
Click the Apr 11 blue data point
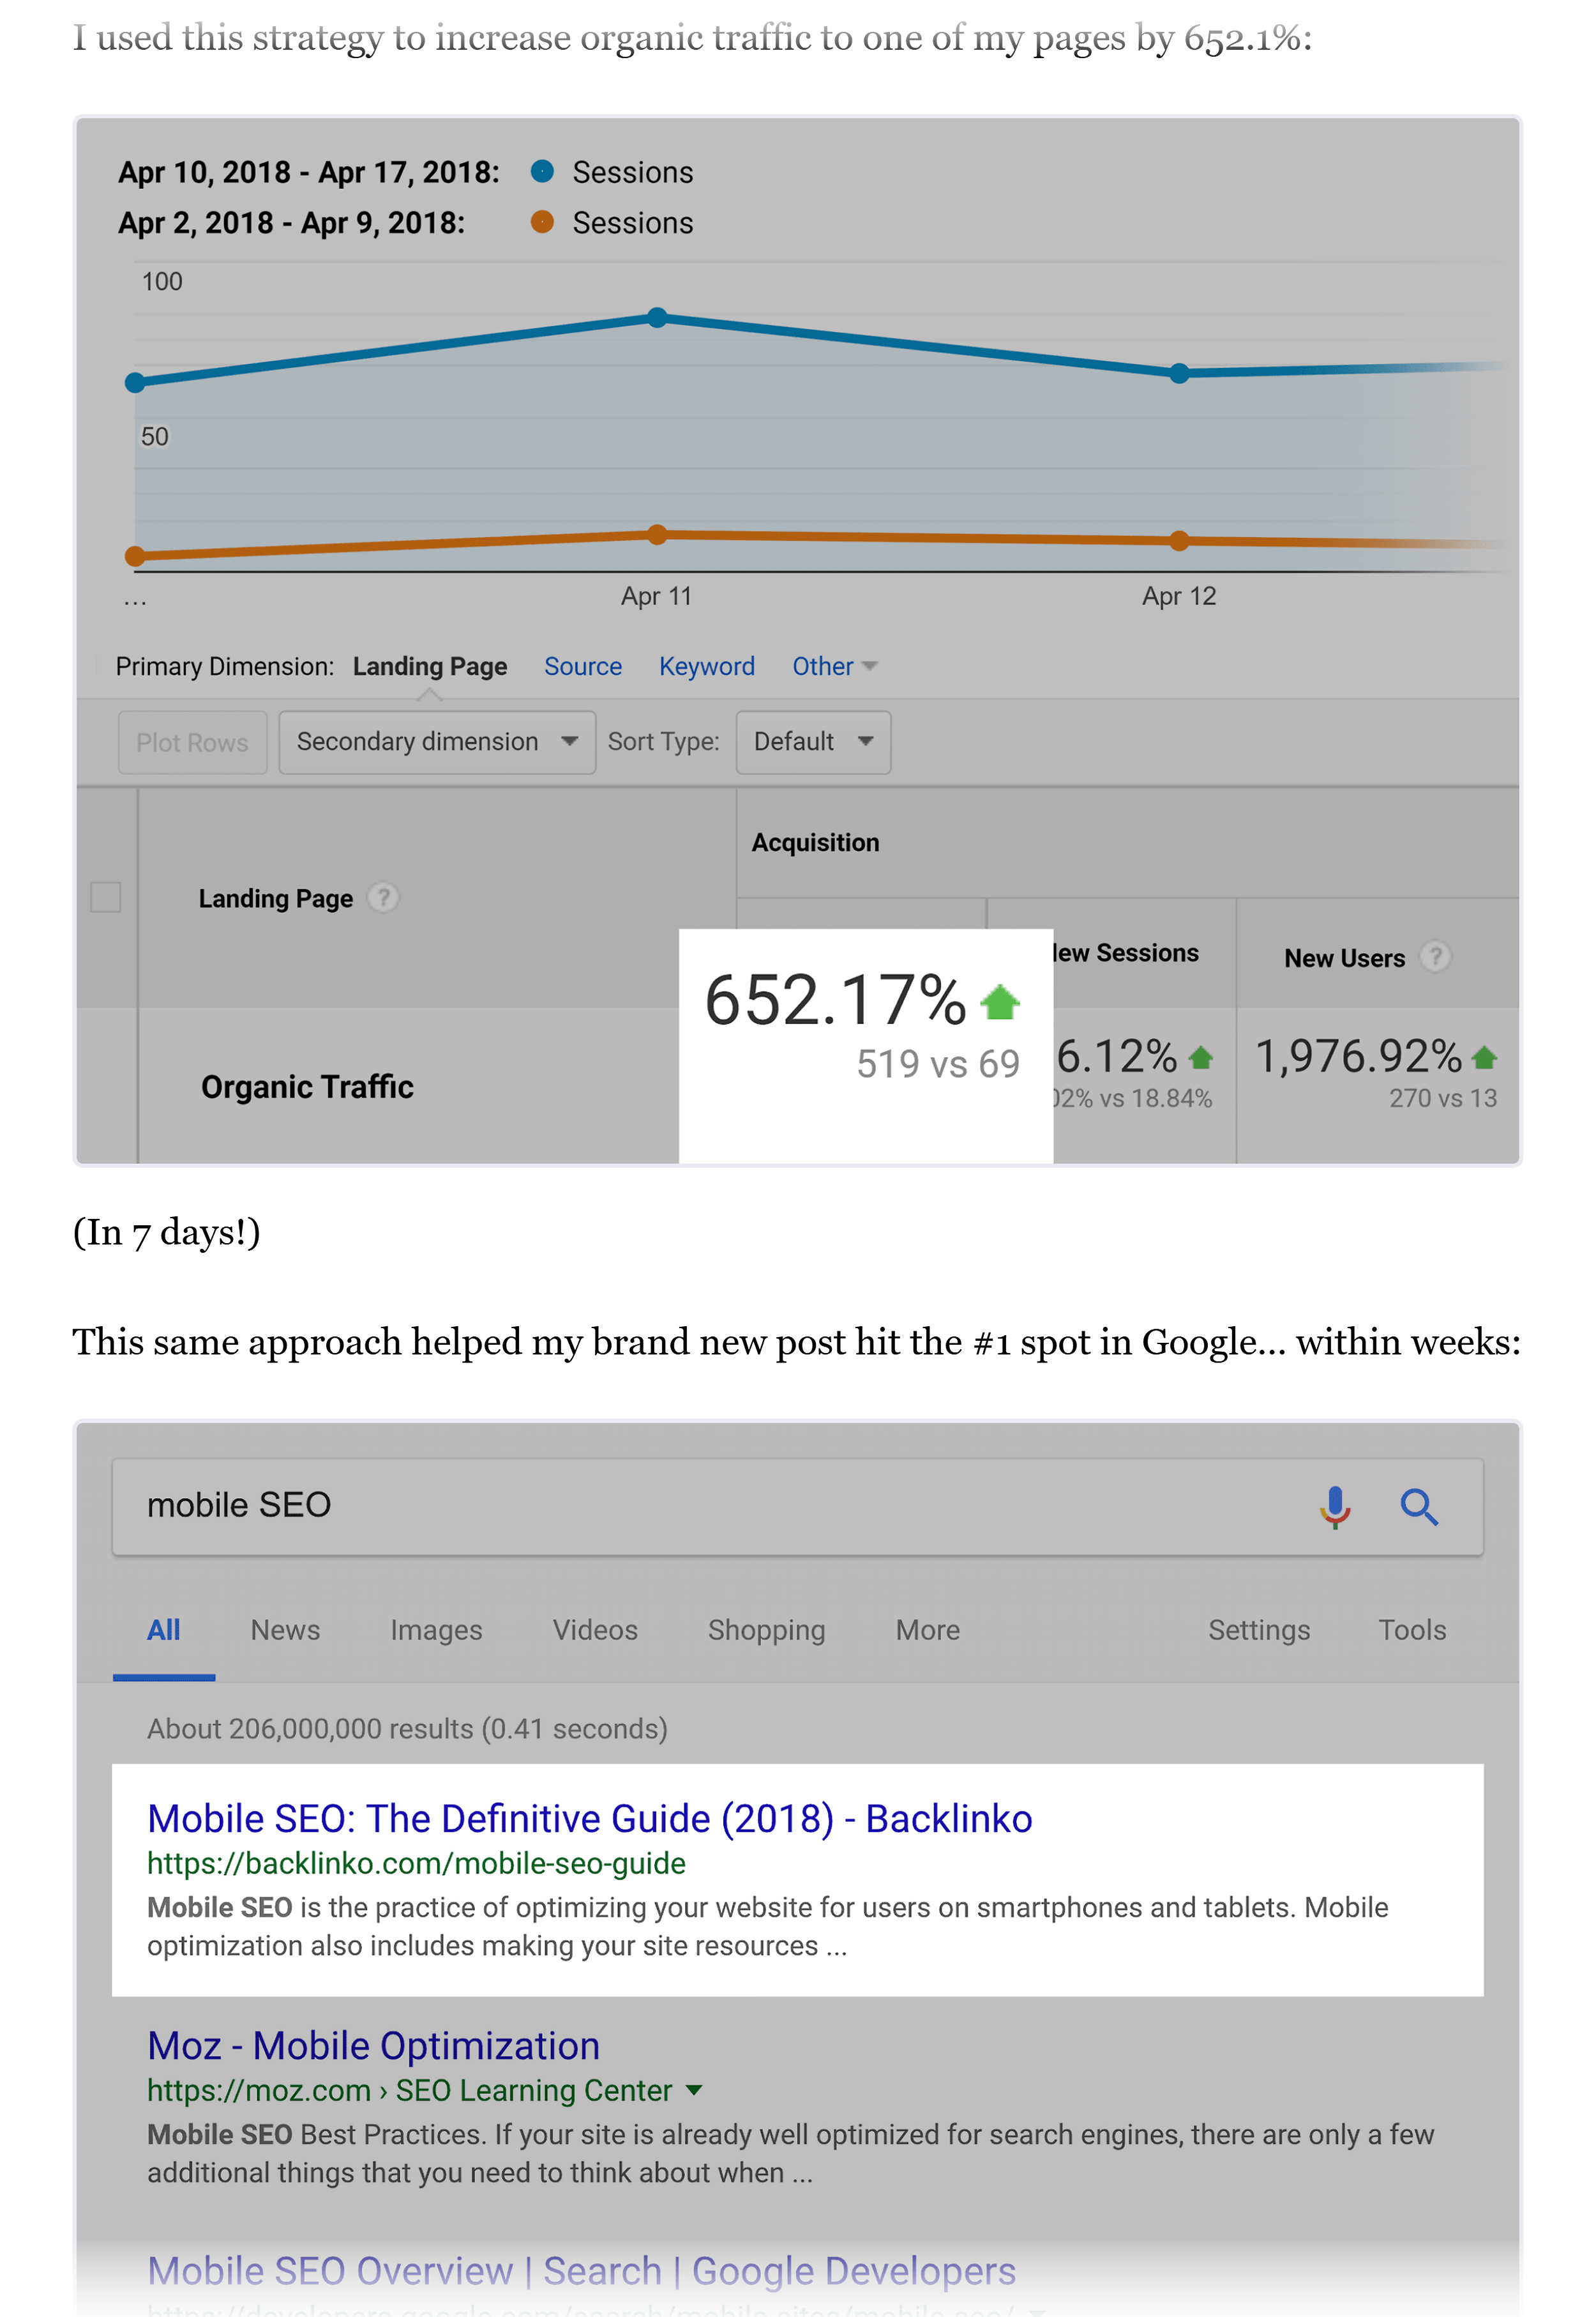(x=657, y=317)
